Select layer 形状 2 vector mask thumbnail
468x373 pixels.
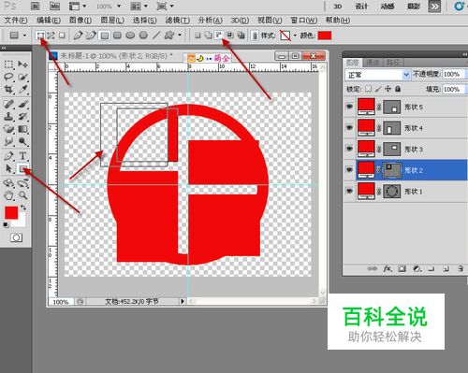pos(391,170)
